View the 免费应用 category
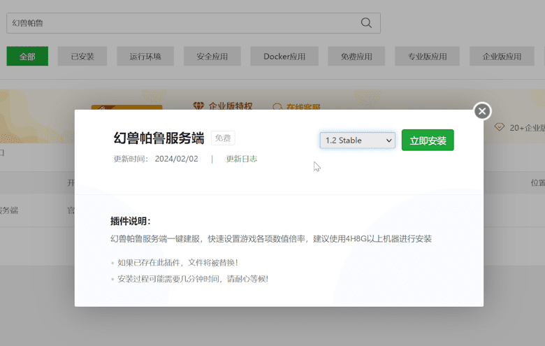This screenshot has height=346, width=545. coord(356,57)
